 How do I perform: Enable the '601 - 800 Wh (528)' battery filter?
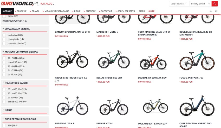pos(4,89)
